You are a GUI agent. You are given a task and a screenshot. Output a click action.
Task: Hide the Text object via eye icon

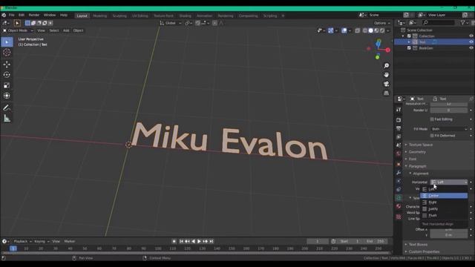[x=471, y=42]
